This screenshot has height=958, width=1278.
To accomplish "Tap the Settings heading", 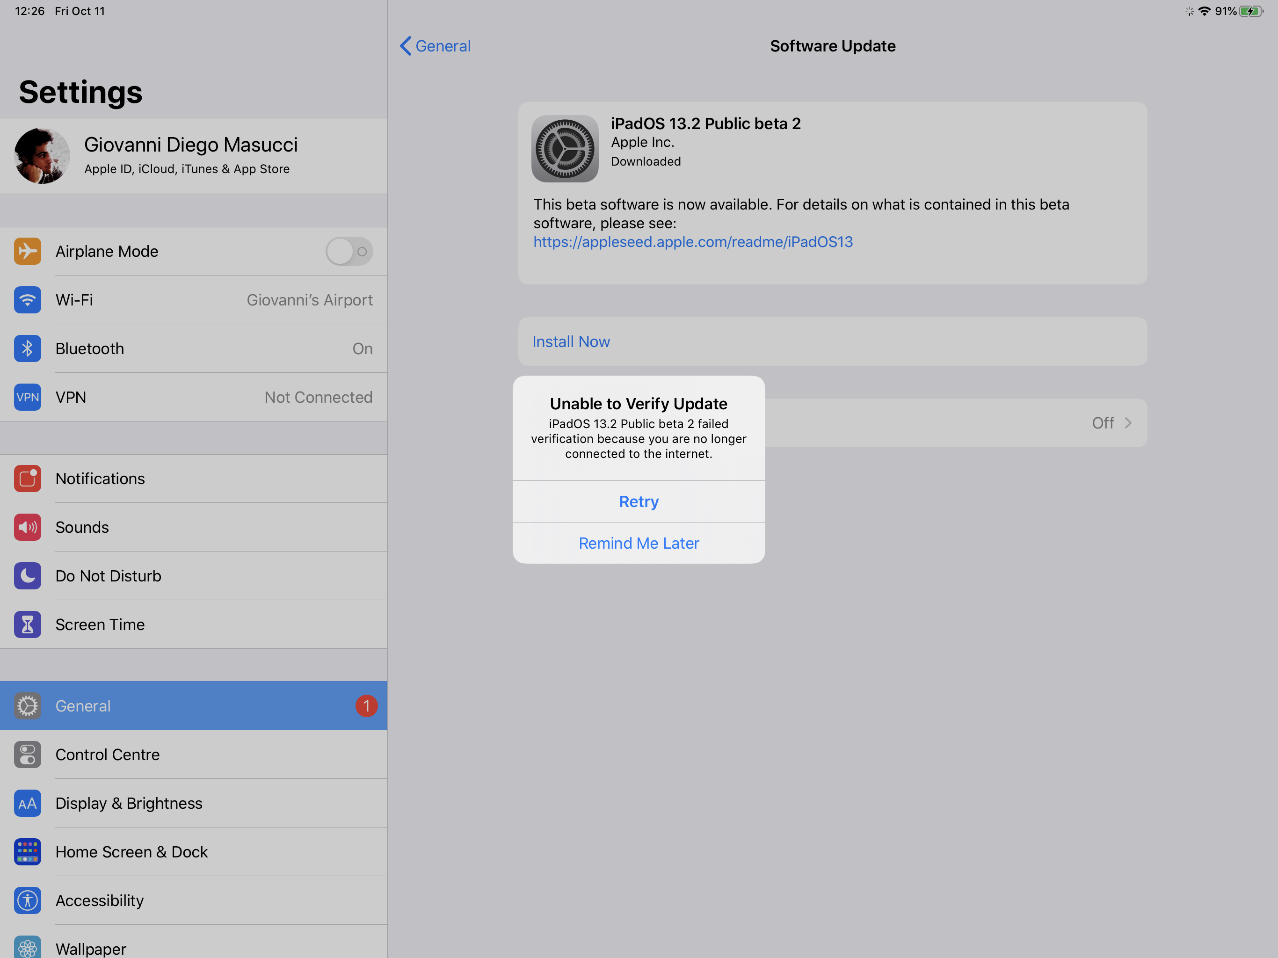I will point(80,92).
